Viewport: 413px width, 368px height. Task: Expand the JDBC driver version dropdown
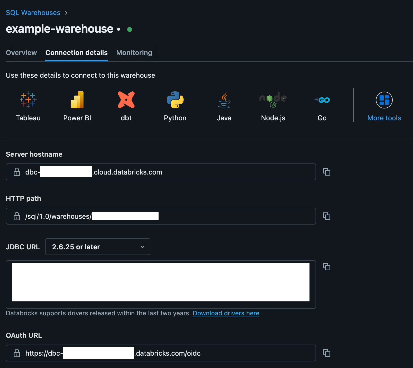point(98,247)
